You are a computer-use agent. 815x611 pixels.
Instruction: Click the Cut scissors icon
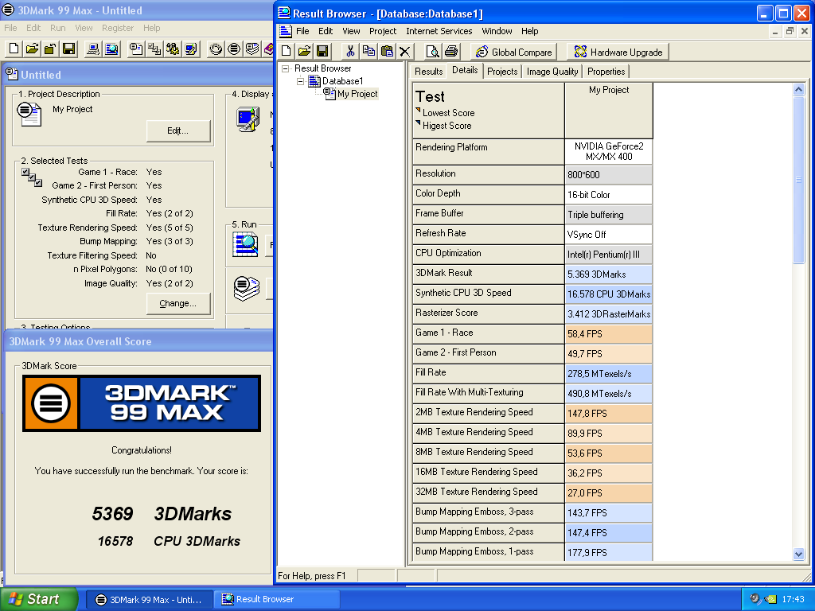point(350,51)
